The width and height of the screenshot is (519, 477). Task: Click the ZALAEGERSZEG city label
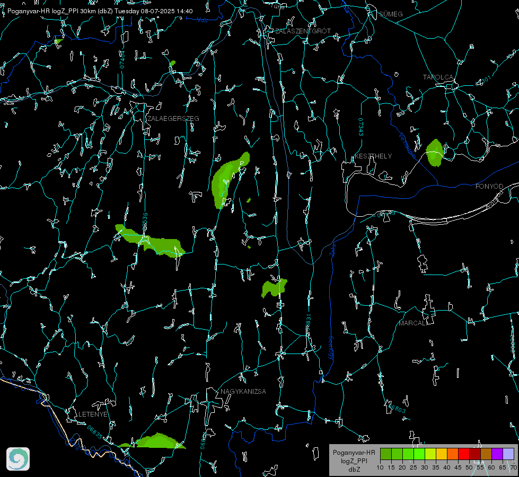click(173, 119)
